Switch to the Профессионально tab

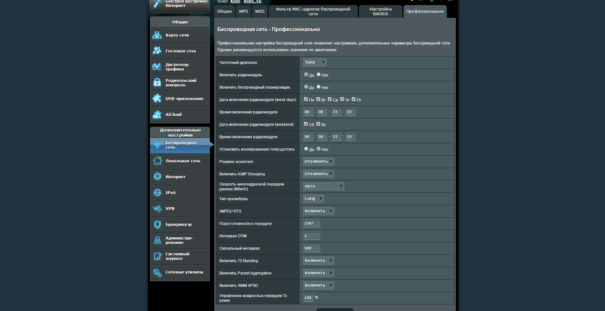425,11
